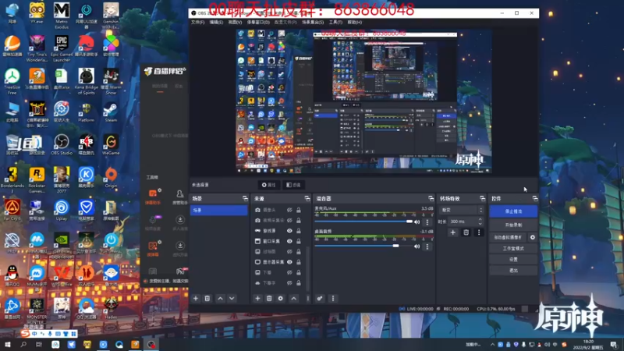Viewport: 624px width, 351px height.
Task: Open source 属性 properties button
Action: click(269, 185)
